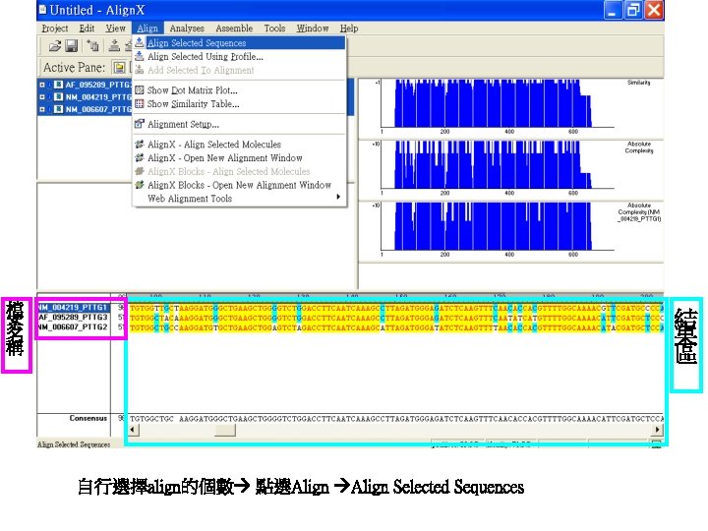Open the Assemble menu

tap(234, 28)
